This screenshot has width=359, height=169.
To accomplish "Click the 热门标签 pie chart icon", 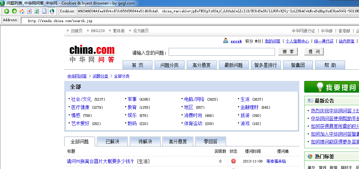I will tap(310, 156).
